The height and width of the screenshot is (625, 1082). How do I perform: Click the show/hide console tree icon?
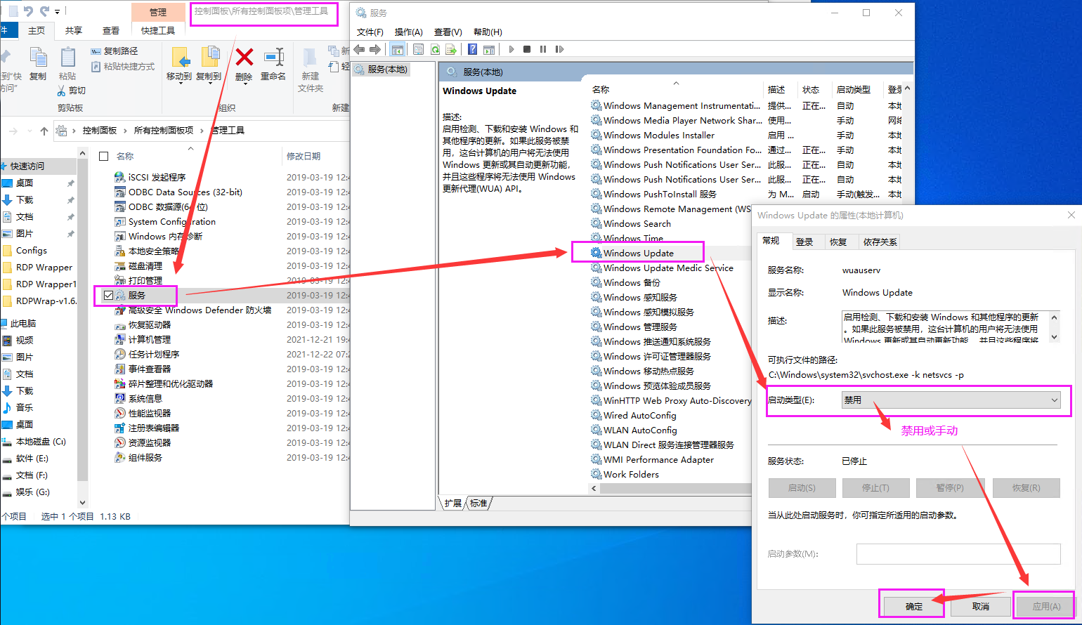pyautogui.click(x=398, y=49)
